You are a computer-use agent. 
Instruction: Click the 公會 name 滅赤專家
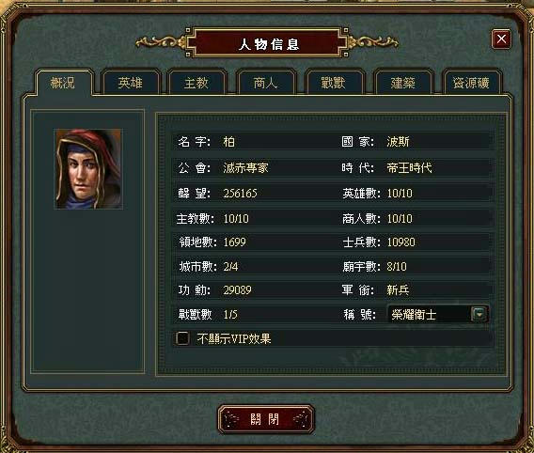point(246,168)
